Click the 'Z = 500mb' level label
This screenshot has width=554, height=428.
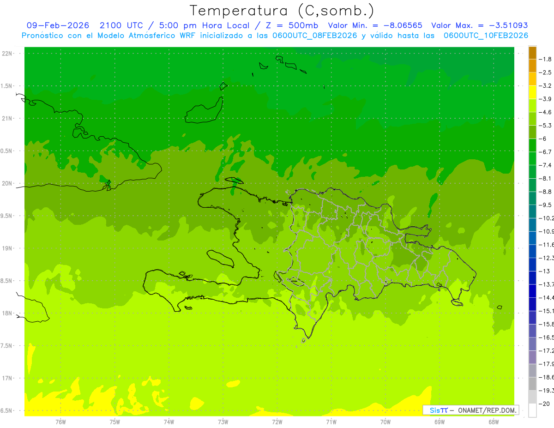pos(292,25)
